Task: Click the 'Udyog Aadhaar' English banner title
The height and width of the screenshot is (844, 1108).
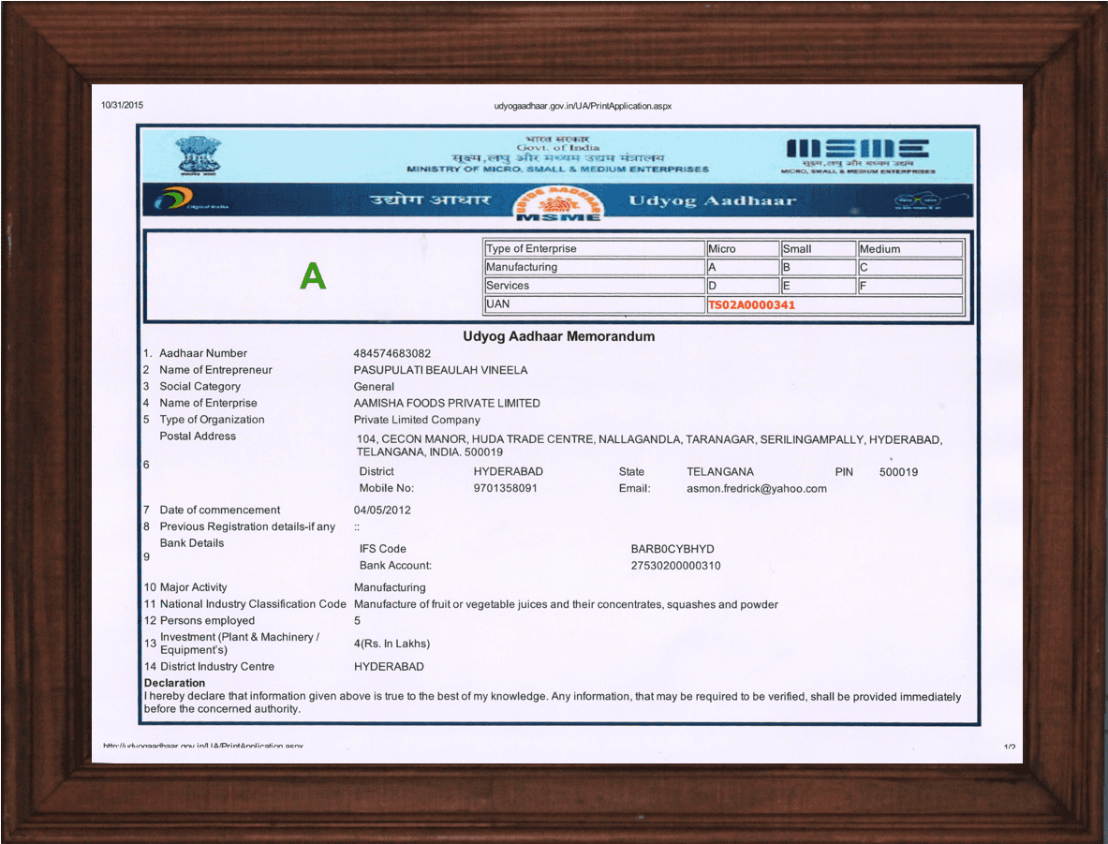Action: tap(712, 200)
